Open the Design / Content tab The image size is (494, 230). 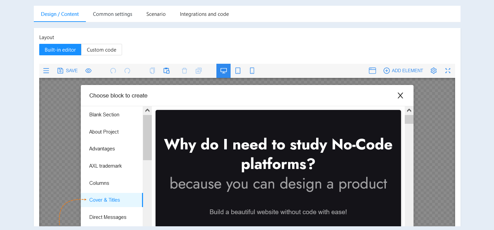point(60,14)
